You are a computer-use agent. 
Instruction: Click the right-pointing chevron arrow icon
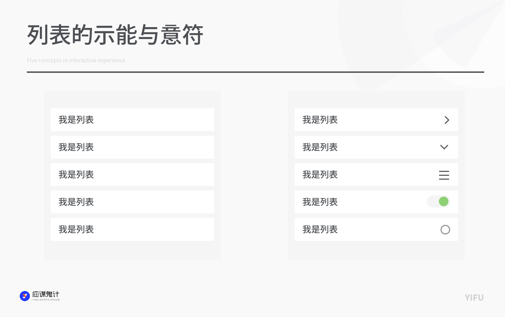447,120
